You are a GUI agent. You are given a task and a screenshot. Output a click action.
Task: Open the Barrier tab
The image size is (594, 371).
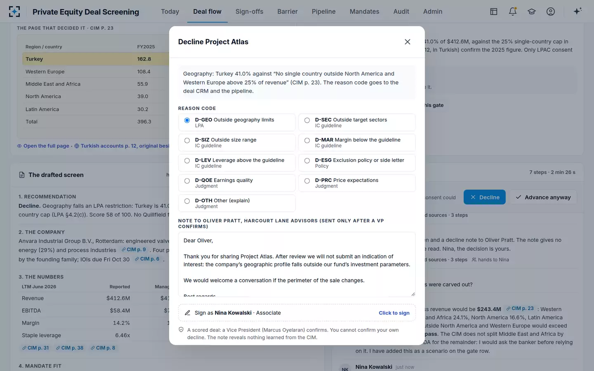pyautogui.click(x=288, y=12)
